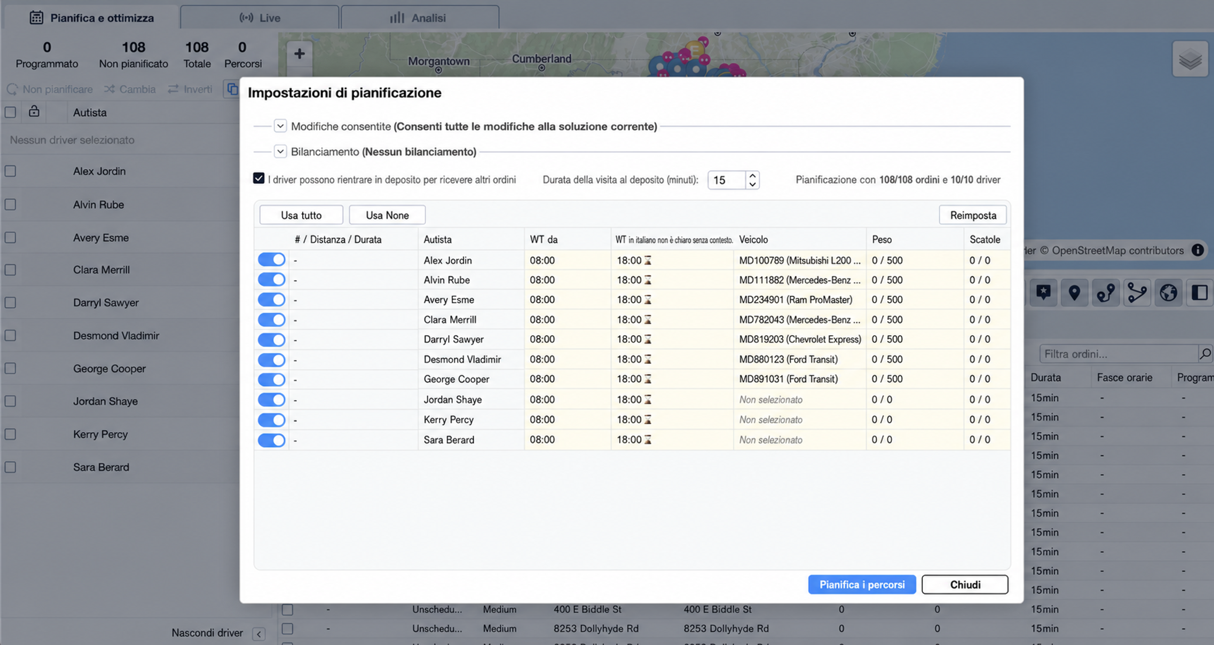Click the Filtra ordini search field
1214x645 pixels.
(x=1118, y=353)
